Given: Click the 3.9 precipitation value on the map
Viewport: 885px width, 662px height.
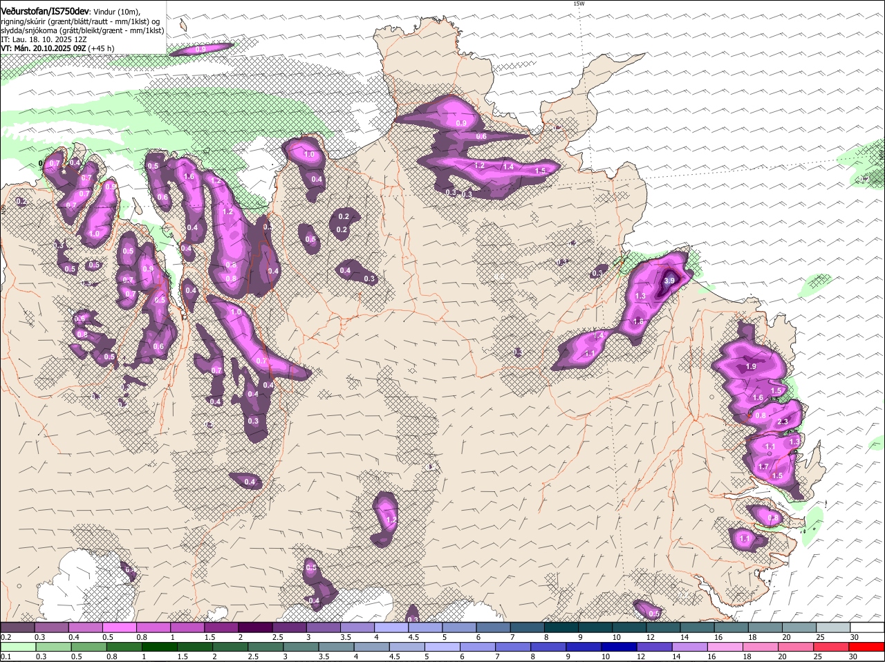Looking at the screenshot, I should pyautogui.click(x=669, y=281).
